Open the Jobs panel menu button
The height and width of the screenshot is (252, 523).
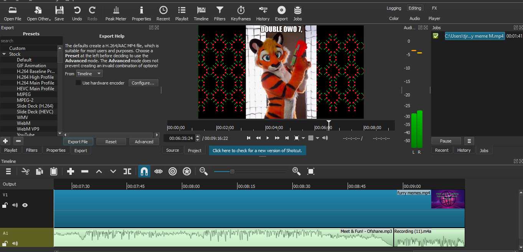tap(469, 141)
